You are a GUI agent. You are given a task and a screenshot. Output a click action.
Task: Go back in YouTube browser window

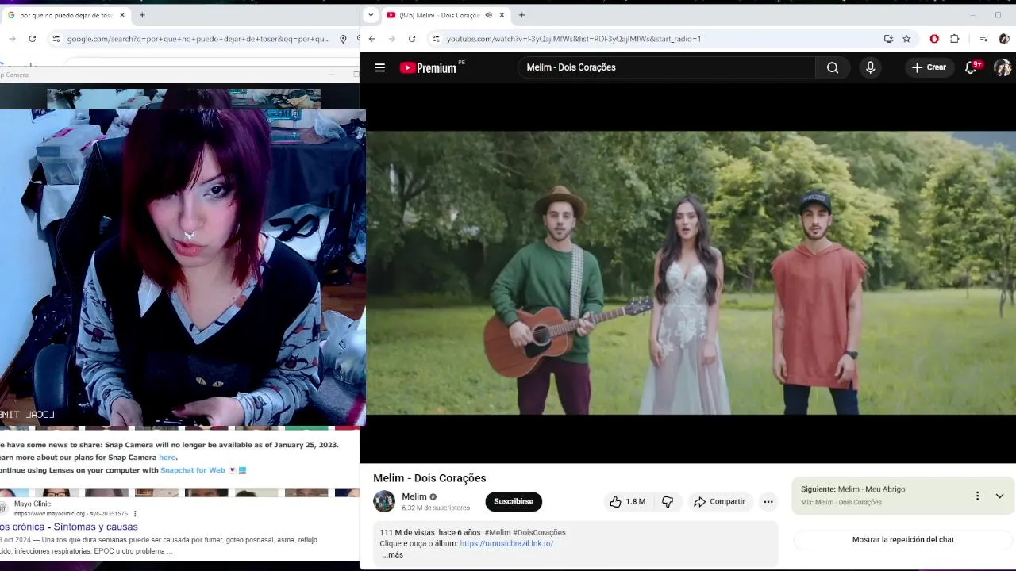point(371,38)
